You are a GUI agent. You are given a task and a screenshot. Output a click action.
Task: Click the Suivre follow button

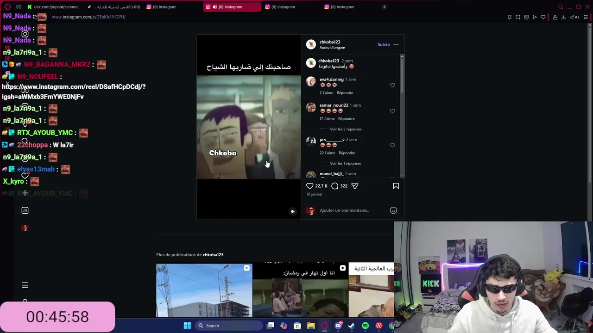click(384, 44)
